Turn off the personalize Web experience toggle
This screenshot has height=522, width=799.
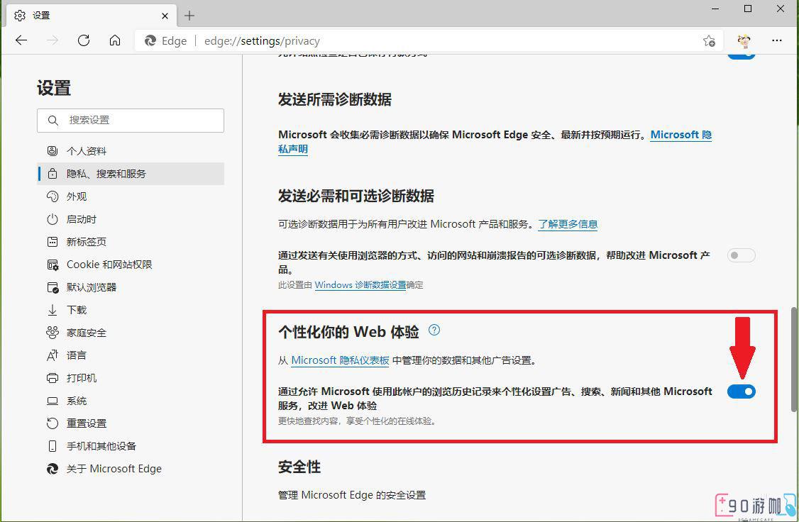[741, 391]
